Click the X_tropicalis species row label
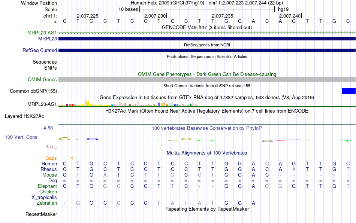Viewport: 356px width, 223px height. point(44,198)
